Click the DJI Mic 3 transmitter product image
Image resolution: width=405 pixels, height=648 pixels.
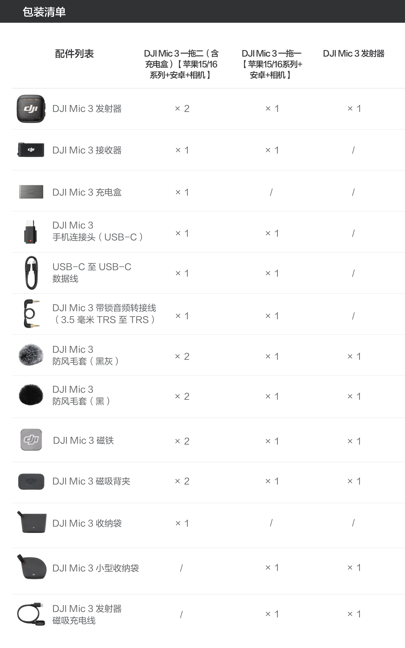point(31,109)
